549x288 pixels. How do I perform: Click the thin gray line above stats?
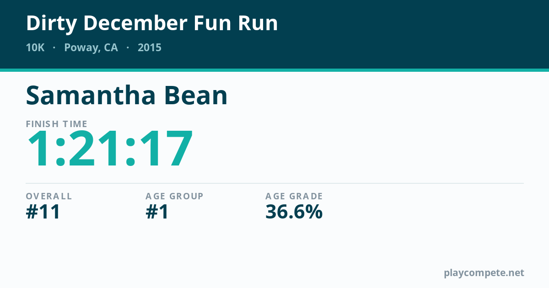(x=274, y=183)
